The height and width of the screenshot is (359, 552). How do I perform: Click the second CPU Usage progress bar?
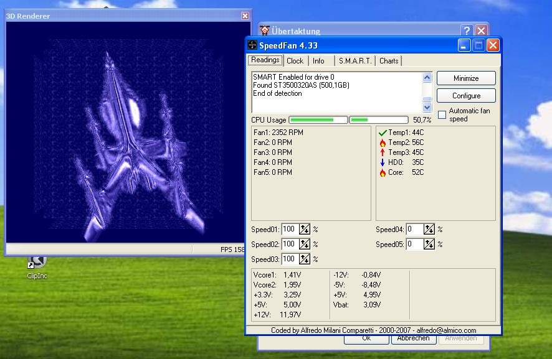click(x=379, y=120)
